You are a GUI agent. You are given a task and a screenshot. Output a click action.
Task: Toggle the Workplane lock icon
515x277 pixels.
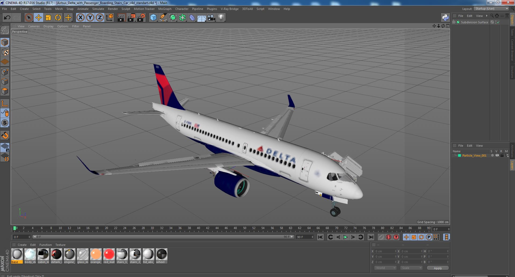(5, 147)
